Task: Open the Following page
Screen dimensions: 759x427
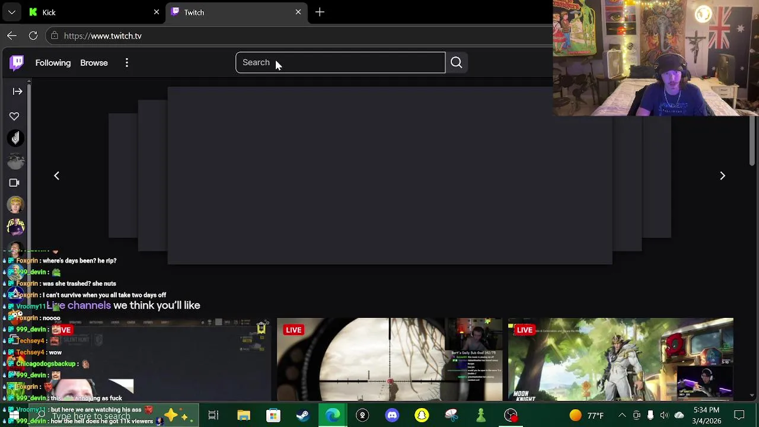Action: (53, 63)
